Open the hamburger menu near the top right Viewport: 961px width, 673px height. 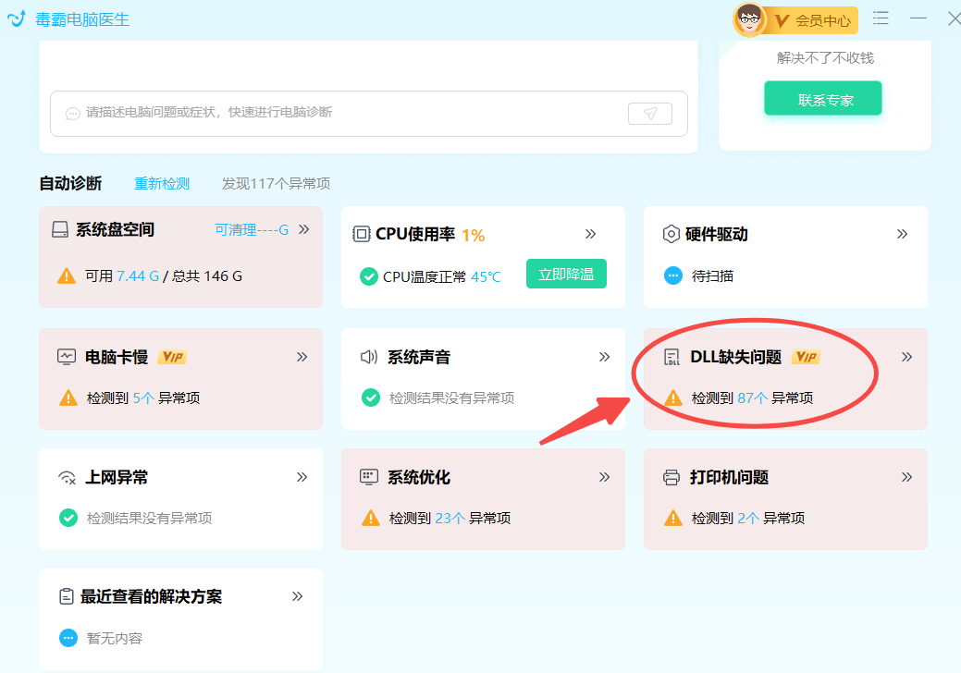pos(881,18)
